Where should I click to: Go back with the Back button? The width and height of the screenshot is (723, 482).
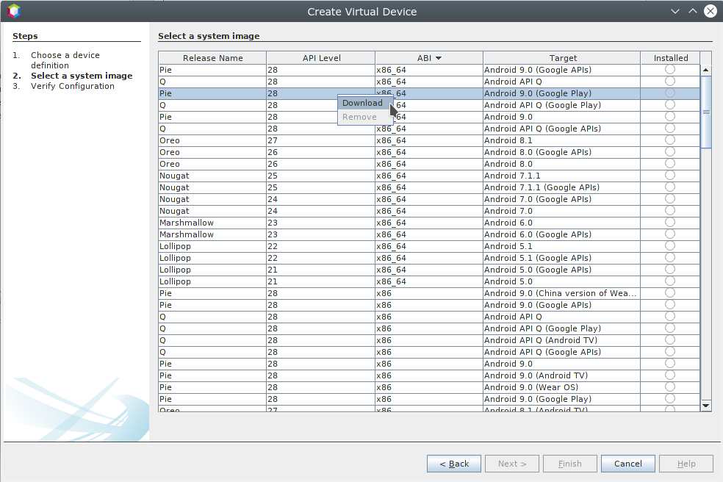454,464
